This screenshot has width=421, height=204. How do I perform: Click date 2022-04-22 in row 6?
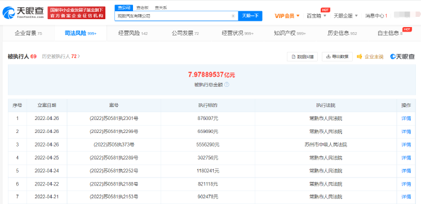(47, 184)
